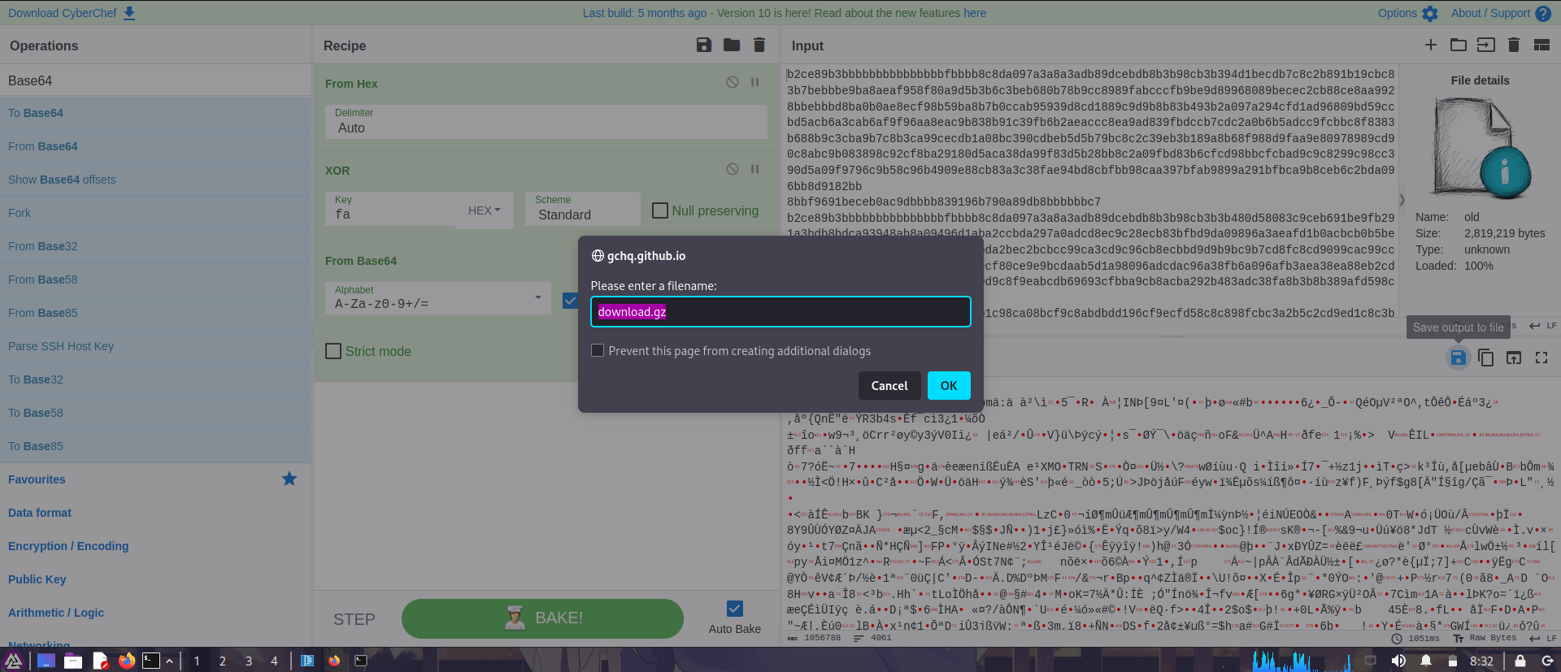The width and height of the screenshot is (1561, 672).
Task: Check Prevent this page from creating dialogs
Action: coord(598,350)
